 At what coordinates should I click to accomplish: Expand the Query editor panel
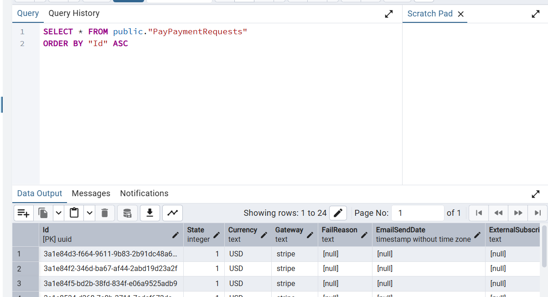(389, 14)
